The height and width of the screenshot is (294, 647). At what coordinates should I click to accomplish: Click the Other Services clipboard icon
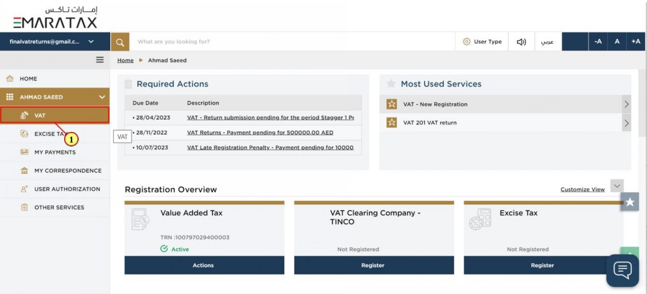coord(25,208)
